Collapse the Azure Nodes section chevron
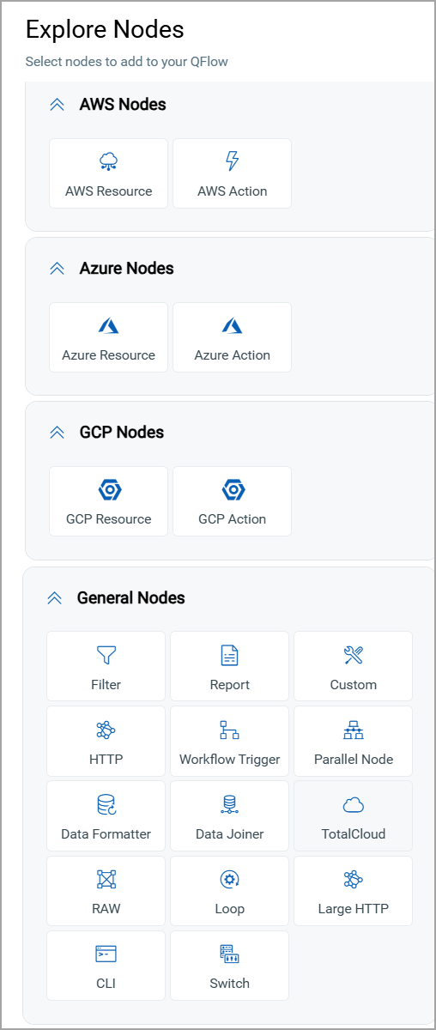The width and height of the screenshot is (436, 1030). pos(58,269)
